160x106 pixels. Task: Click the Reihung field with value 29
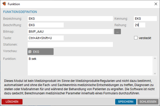(140, 25)
